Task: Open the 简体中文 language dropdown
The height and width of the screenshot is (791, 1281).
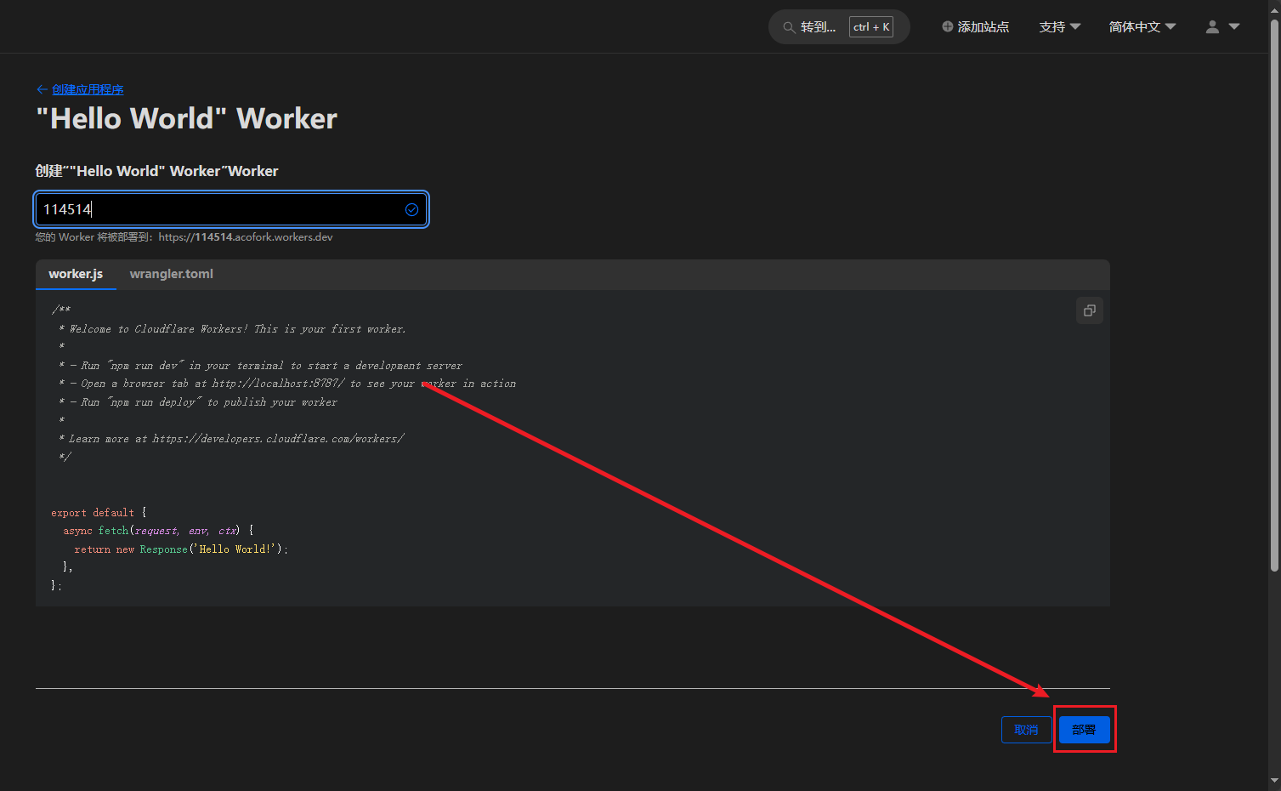Action: coord(1142,27)
